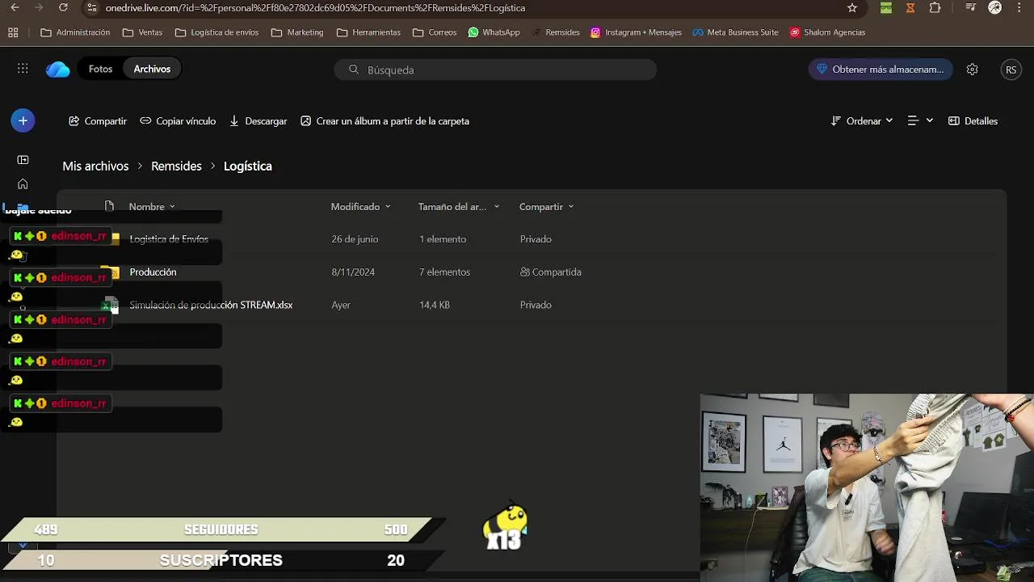Open OneDrive settings gear
The width and height of the screenshot is (1034, 582).
(x=973, y=70)
